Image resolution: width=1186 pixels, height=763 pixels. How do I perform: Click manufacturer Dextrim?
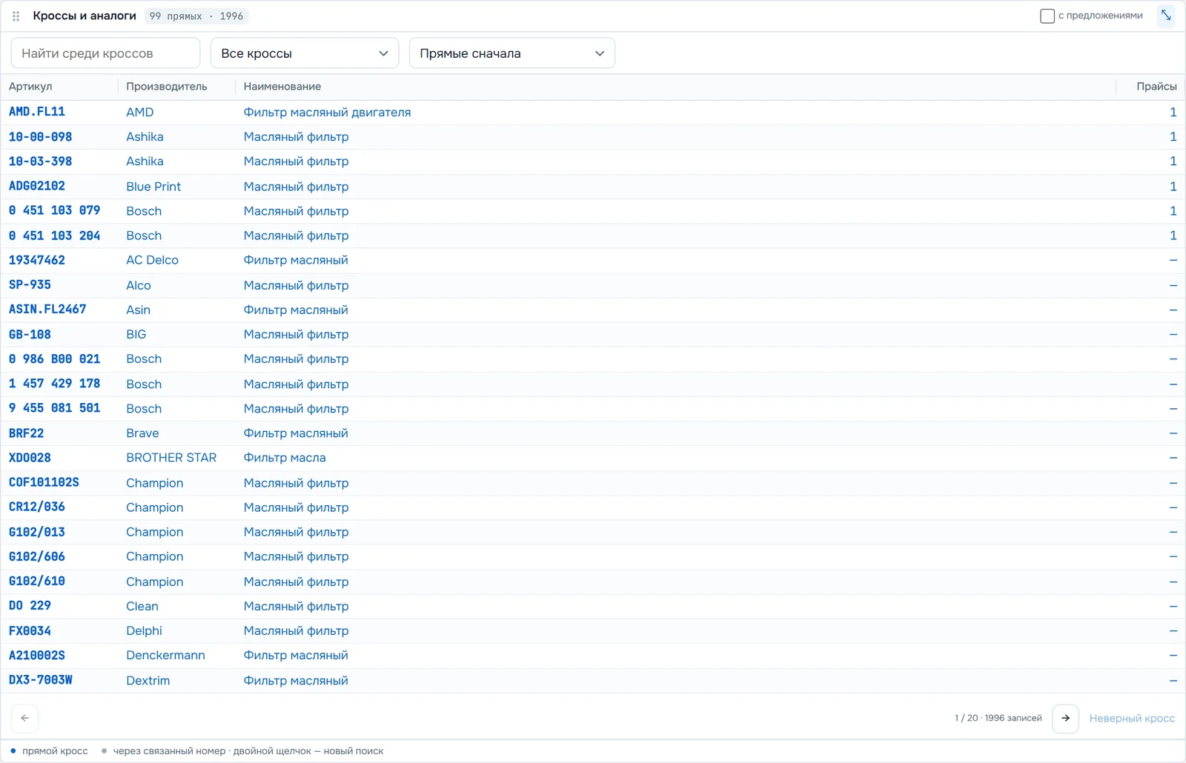tap(148, 681)
